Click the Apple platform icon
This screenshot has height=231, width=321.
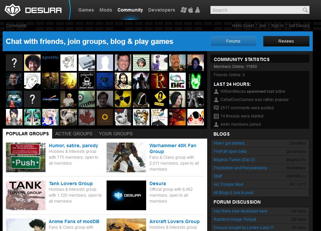(x=191, y=10)
